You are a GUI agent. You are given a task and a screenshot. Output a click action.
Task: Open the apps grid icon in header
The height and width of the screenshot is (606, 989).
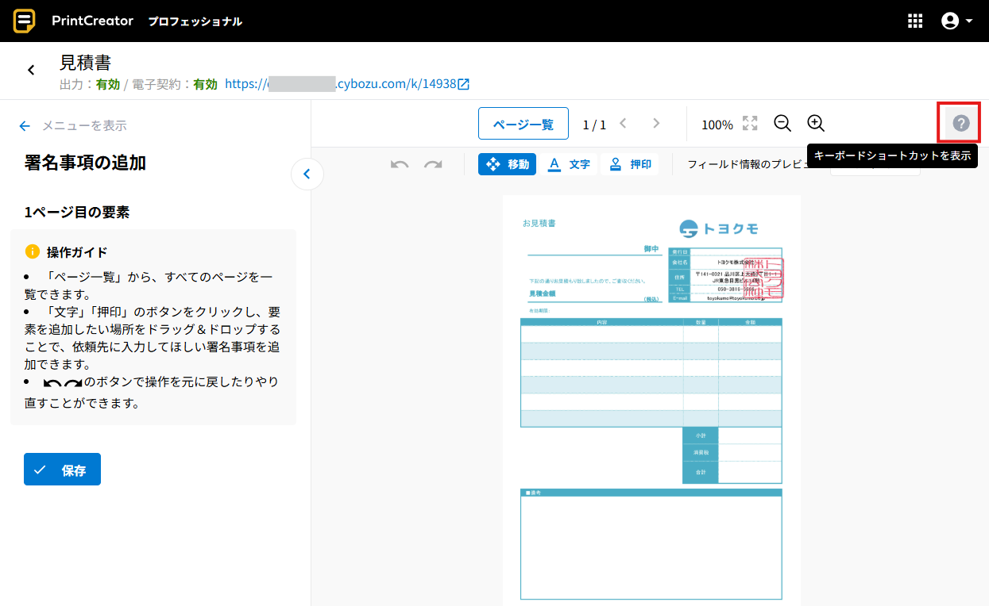[x=915, y=21]
